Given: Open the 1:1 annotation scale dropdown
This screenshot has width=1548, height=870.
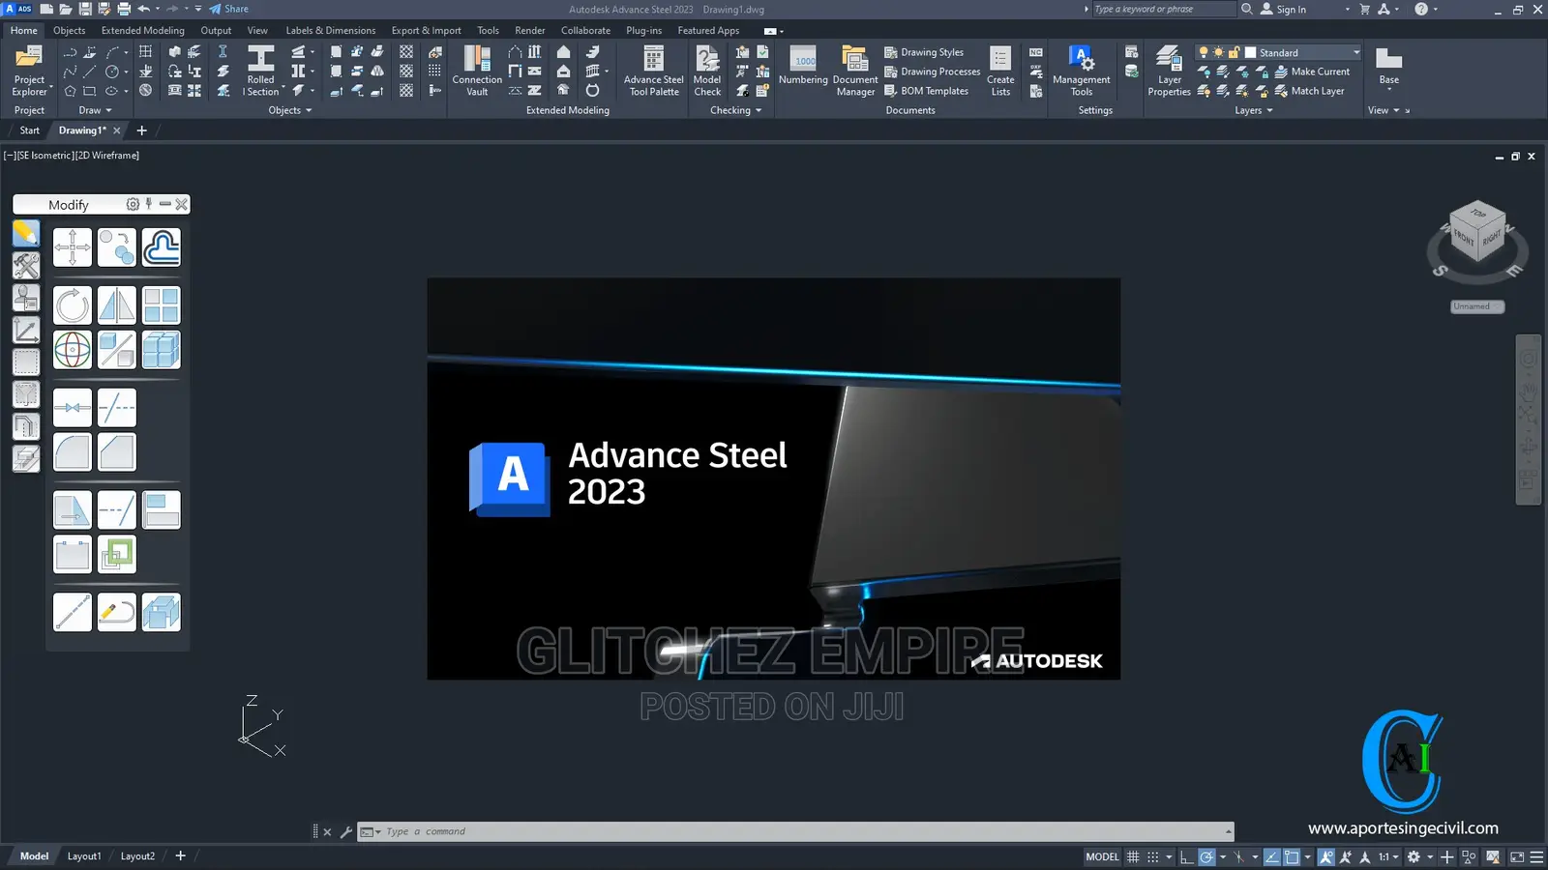Looking at the screenshot, I should click(1388, 856).
